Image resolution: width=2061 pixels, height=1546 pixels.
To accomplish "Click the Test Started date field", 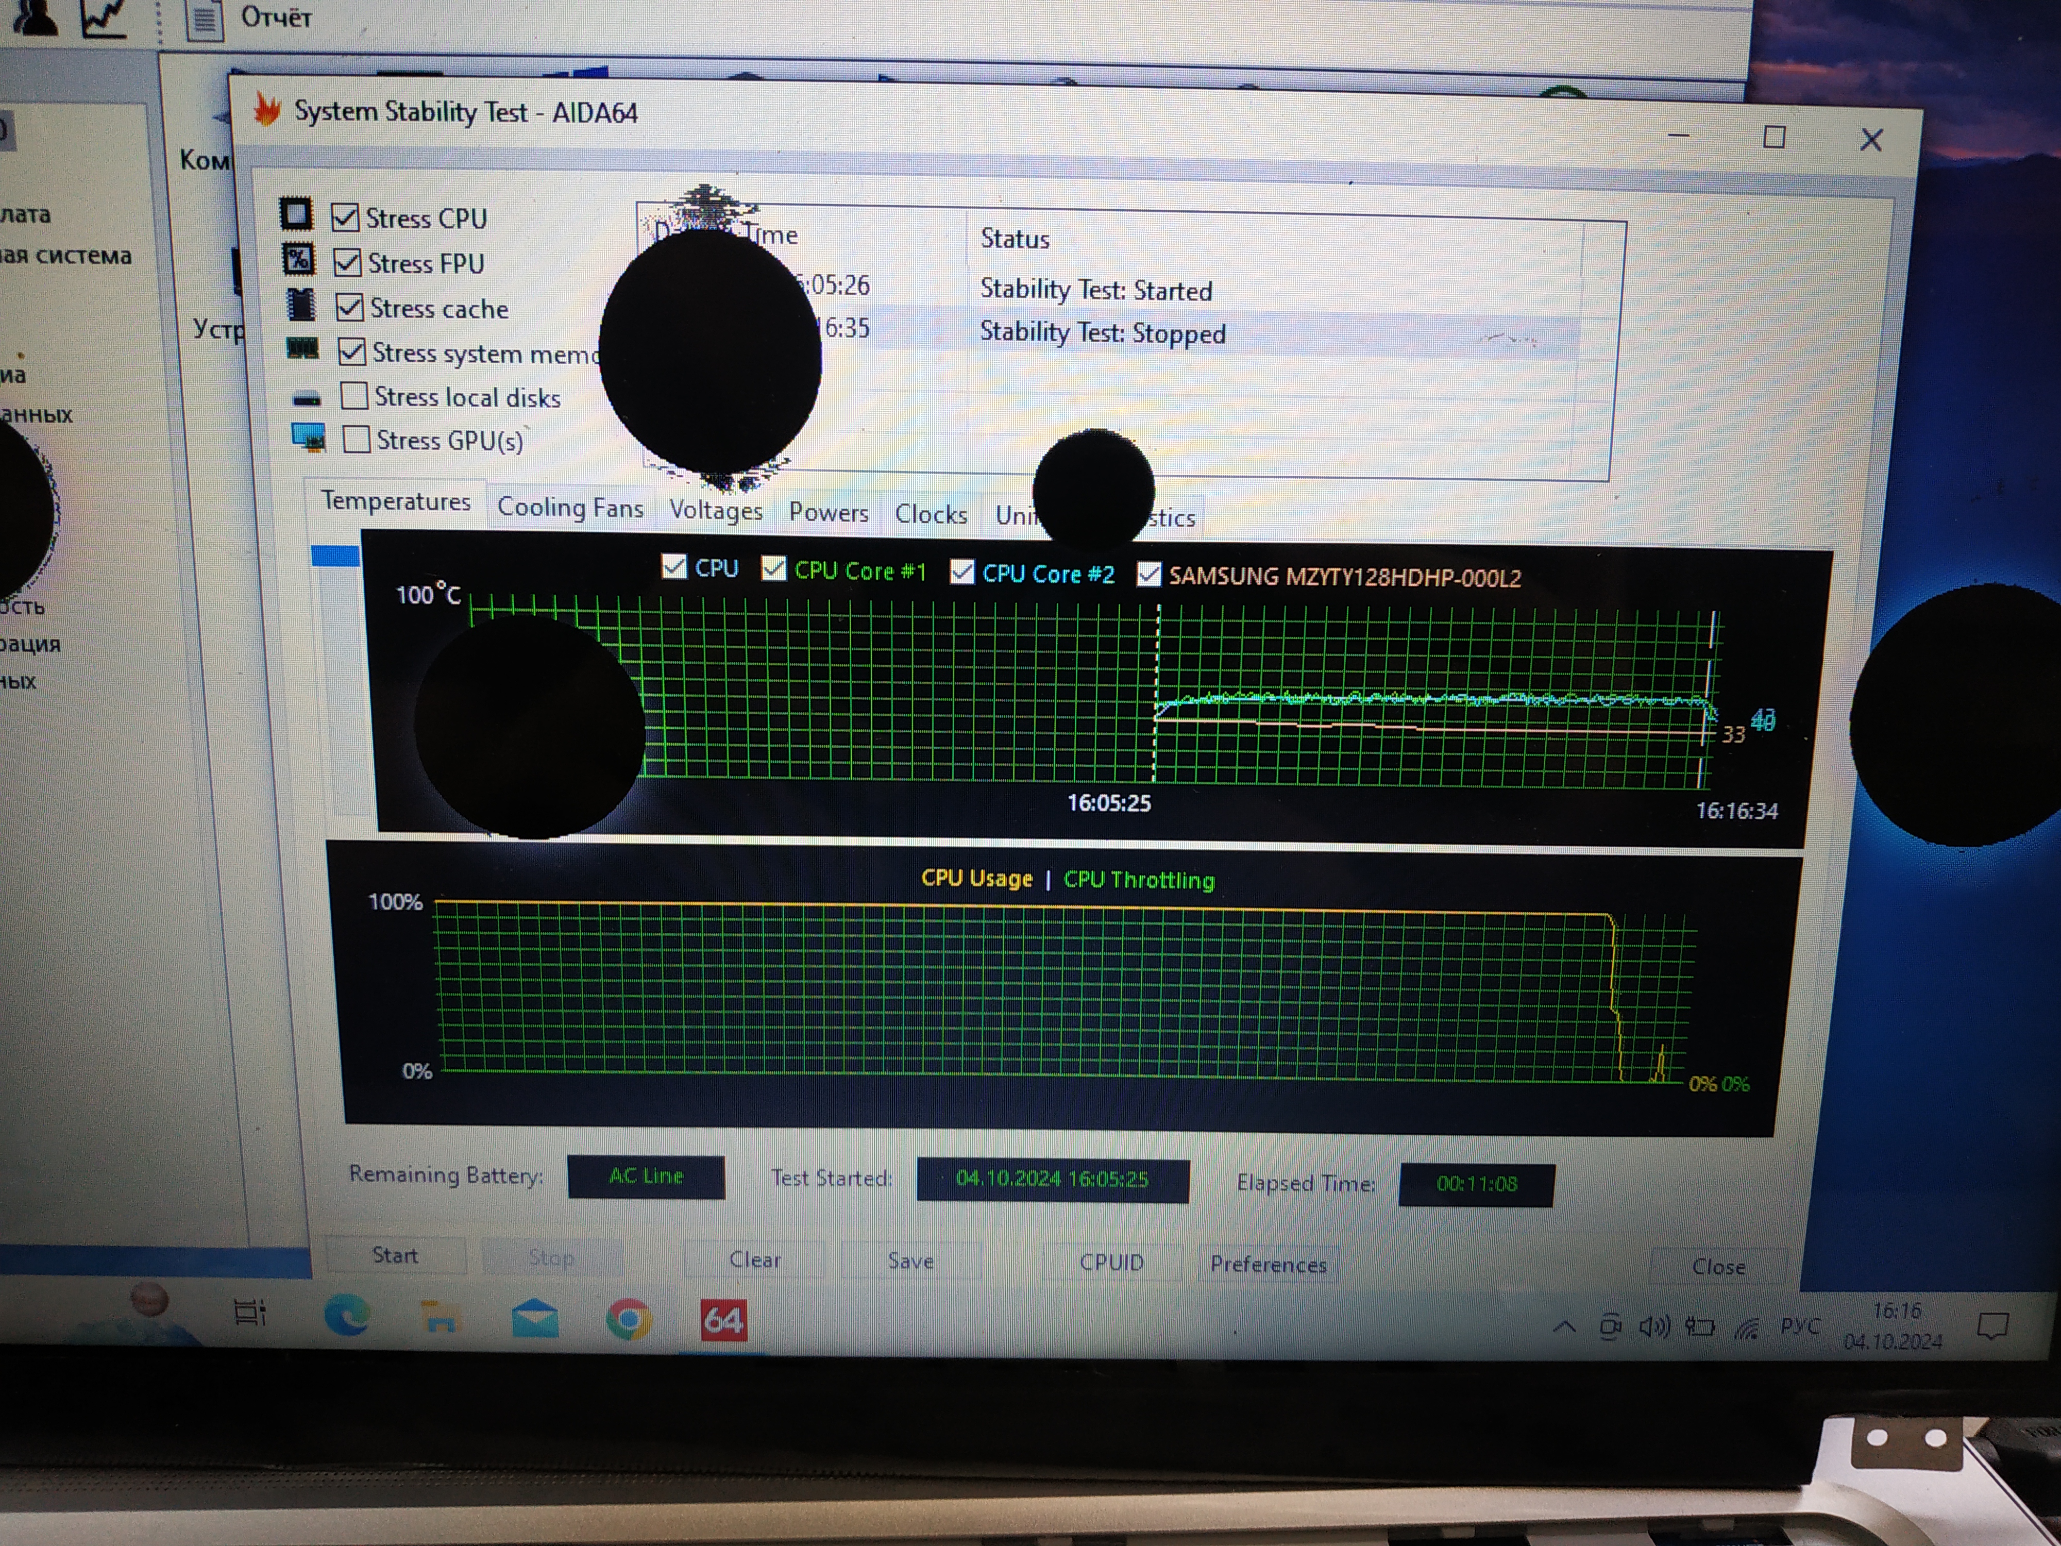I will point(1053,1180).
